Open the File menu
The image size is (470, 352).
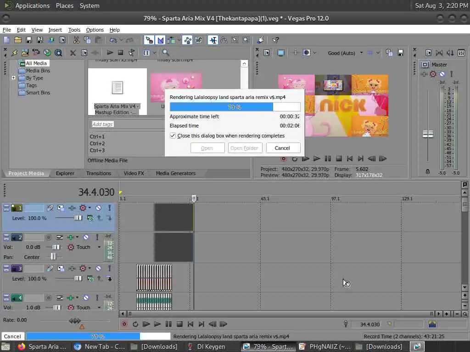click(x=6, y=30)
